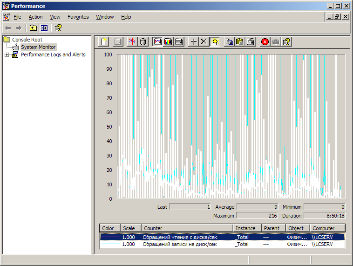
Task: Click View Current Activity icon
Action: pyautogui.click(x=132, y=42)
